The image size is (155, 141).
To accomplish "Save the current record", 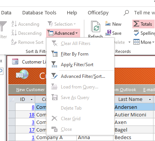I will (113, 33).
